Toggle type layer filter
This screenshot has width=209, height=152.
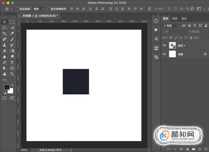pyautogui.click(x=195, y=26)
